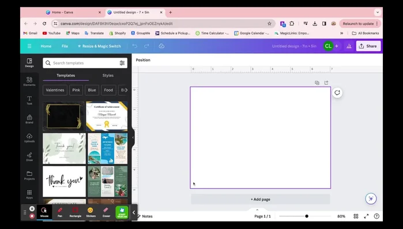Image resolution: width=403 pixels, height=229 pixels.
Task: Redo the last action
Action: (146, 46)
